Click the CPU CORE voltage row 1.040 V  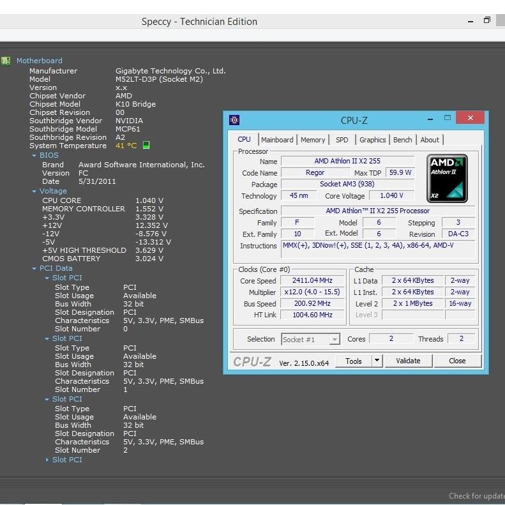point(103,200)
